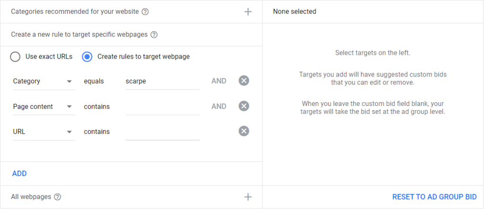Select Create rules to target webpage option
Image resolution: width=484 pixels, height=209 pixels.
87,57
